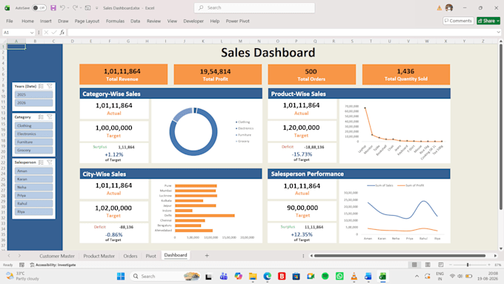This screenshot has width=504, height=284.
Task: Open File Explorer from the taskbar
Action: (253, 277)
